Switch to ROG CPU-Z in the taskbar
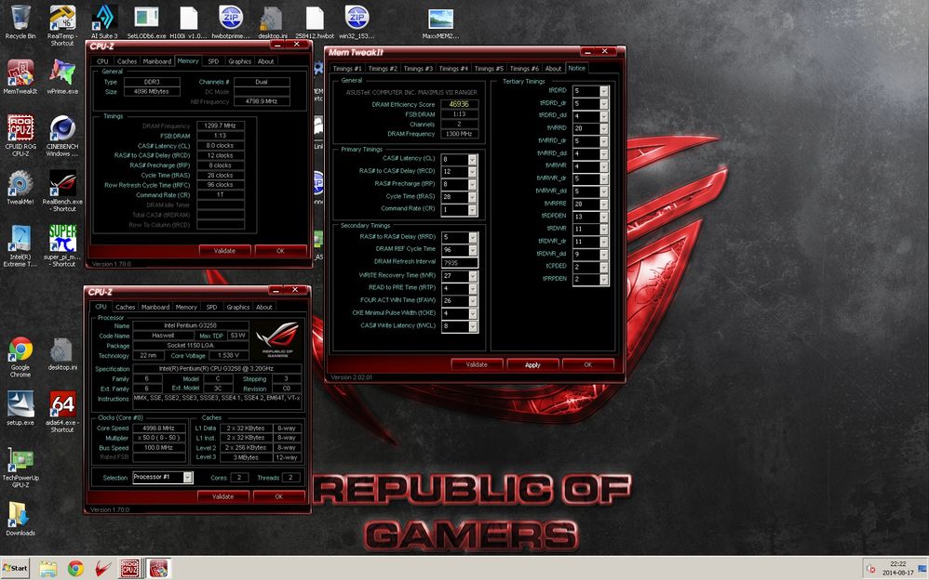This screenshot has width=929, height=580. click(x=129, y=569)
